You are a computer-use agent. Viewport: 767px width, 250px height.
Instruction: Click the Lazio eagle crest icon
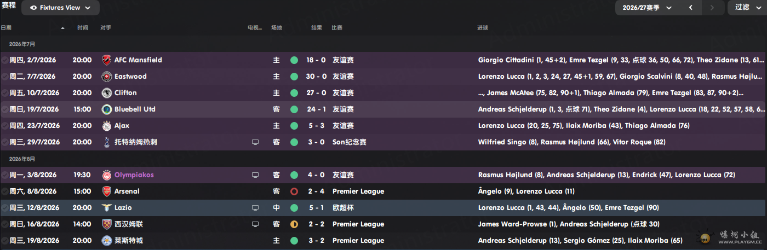click(107, 208)
